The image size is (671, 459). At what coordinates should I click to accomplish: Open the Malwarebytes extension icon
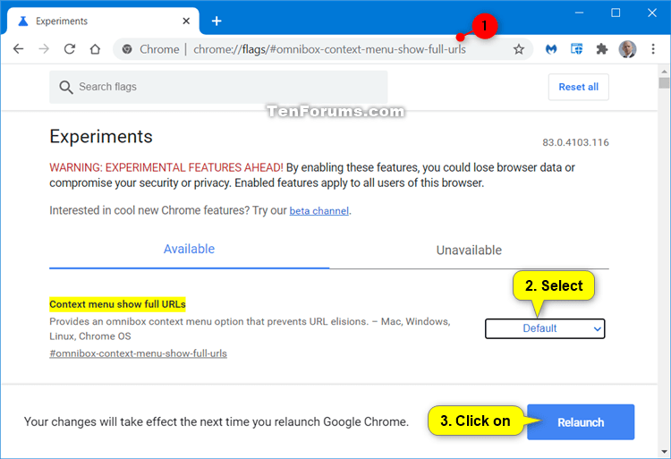pos(551,49)
